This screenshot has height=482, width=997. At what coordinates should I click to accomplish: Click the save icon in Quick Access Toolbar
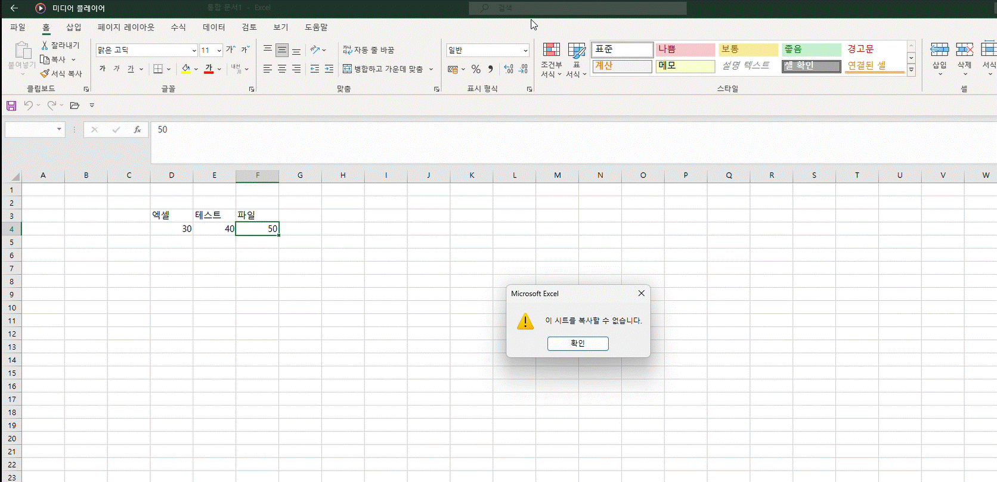11,105
